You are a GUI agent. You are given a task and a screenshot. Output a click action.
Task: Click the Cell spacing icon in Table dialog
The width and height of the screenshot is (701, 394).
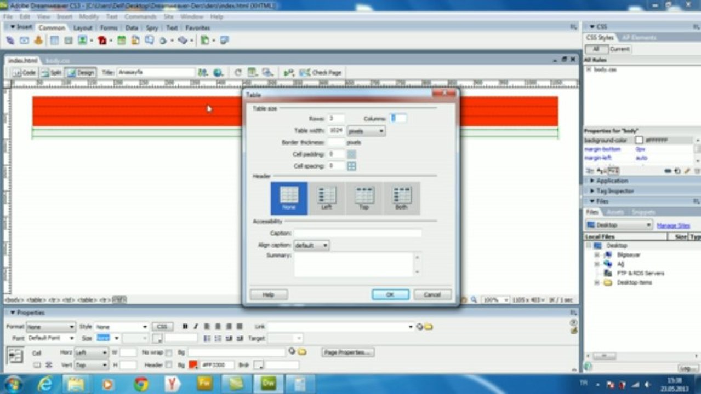click(352, 166)
